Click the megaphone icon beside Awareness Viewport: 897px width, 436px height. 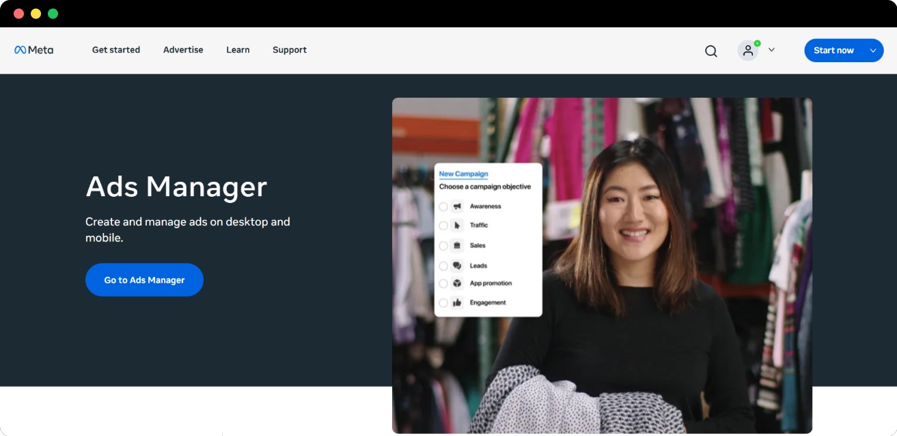pyautogui.click(x=457, y=206)
